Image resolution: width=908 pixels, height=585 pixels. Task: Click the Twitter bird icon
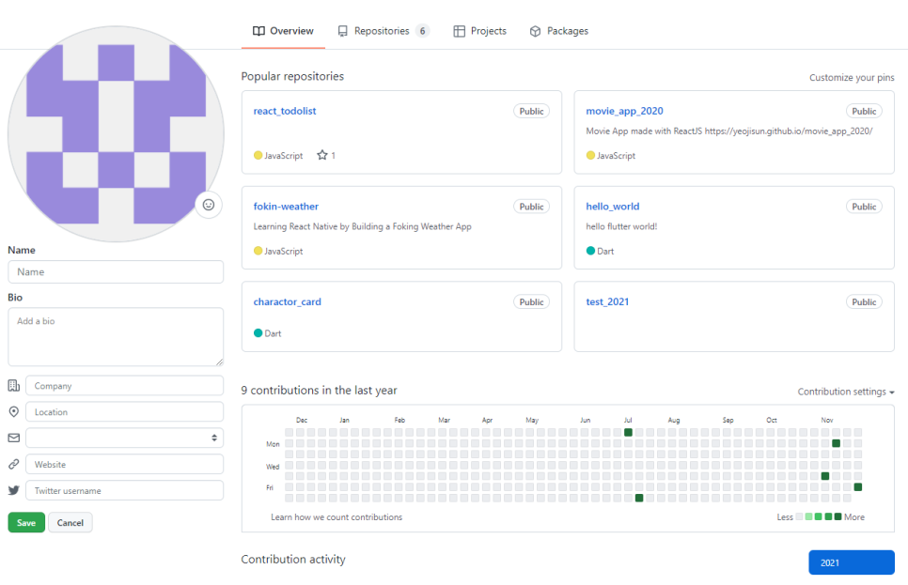[x=14, y=490]
